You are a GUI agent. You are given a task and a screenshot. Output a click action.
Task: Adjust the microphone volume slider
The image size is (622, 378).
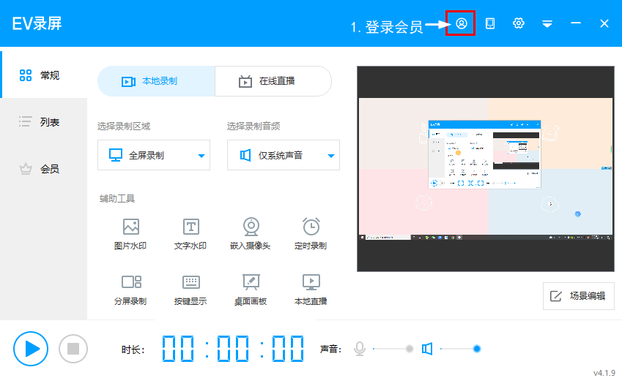point(393,349)
